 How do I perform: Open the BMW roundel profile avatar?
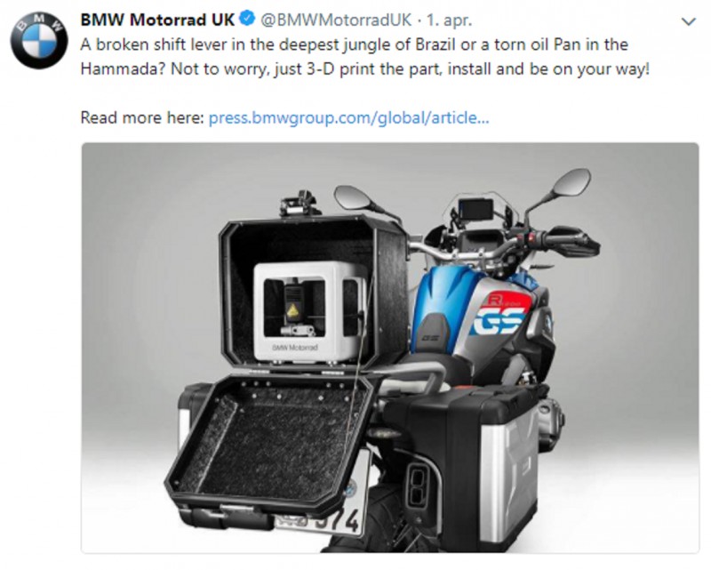39,40
